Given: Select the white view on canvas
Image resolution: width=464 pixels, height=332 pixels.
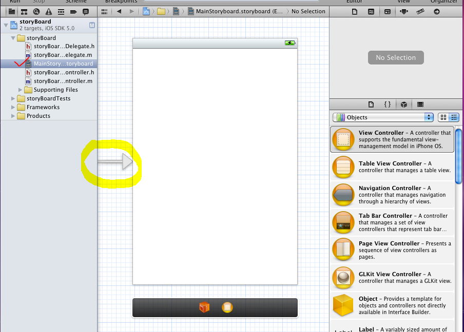Looking at the screenshot, I should (x=215, y=167).
